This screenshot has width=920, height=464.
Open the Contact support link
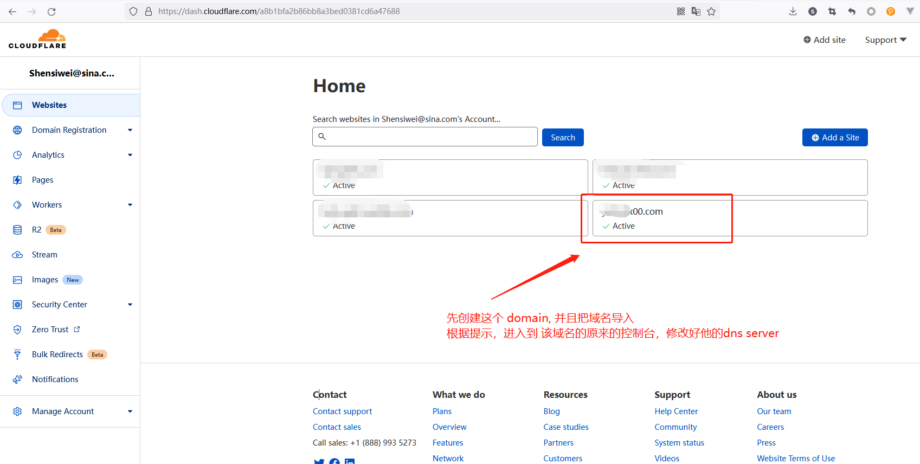pyautogui.click(x=342, y=411)
